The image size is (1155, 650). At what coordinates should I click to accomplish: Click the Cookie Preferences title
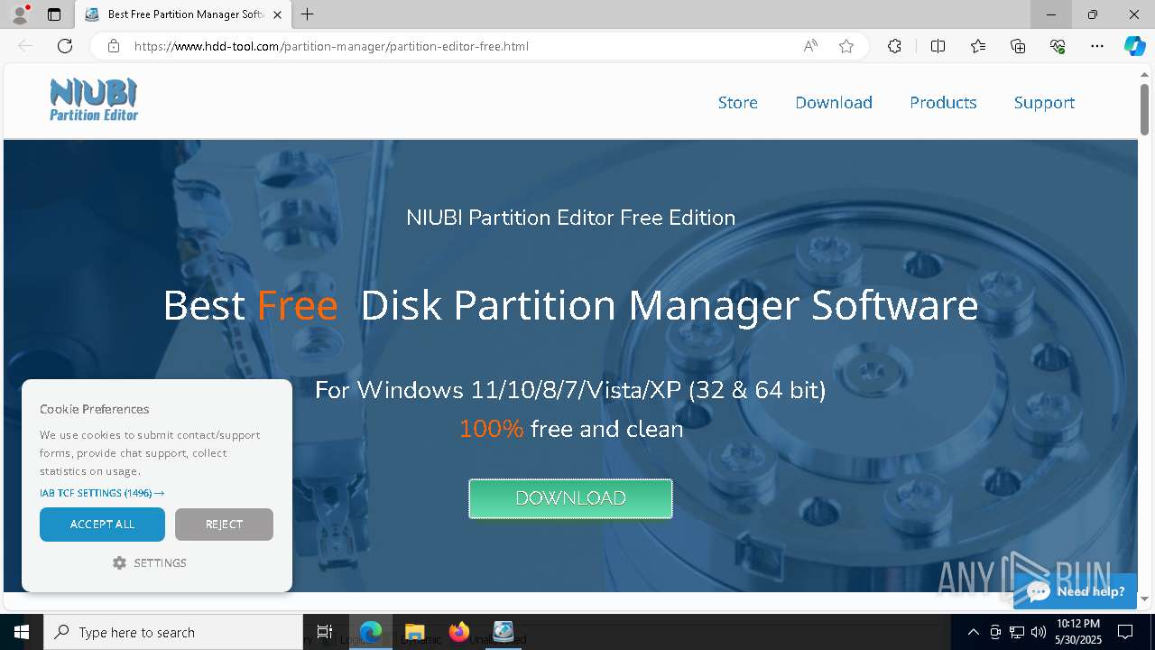tap(94, 409)
